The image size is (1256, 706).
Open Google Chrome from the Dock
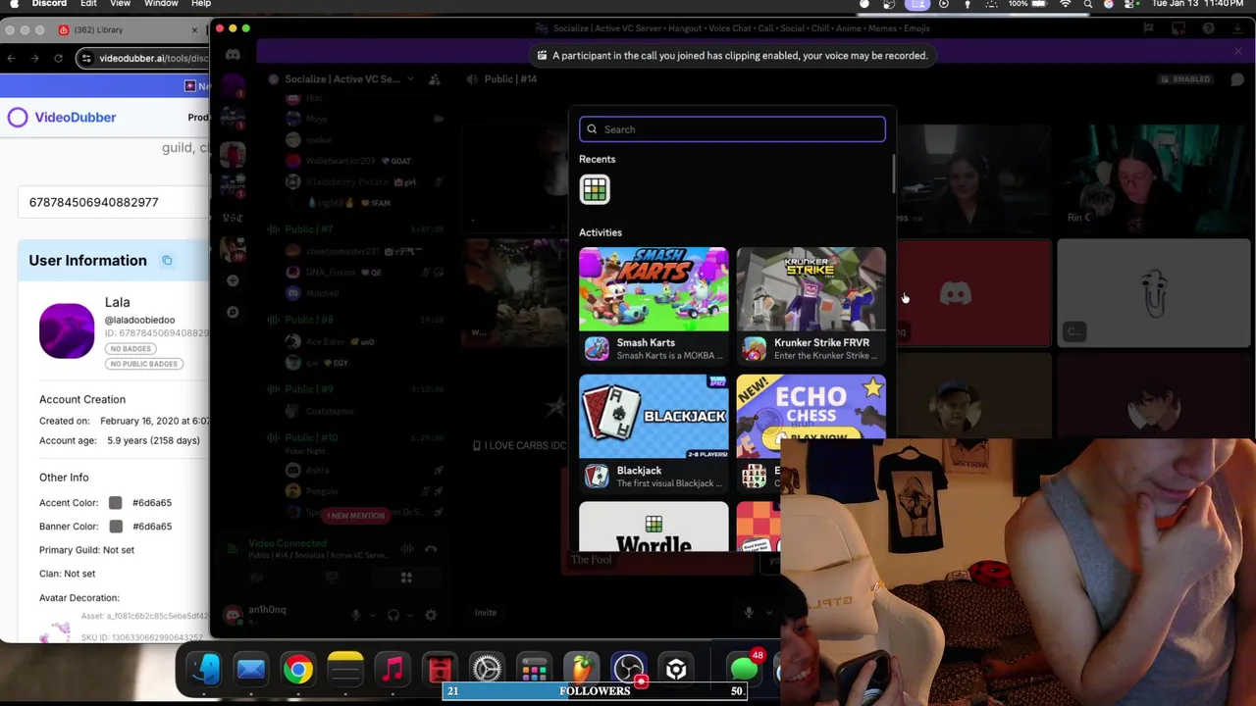298,670
